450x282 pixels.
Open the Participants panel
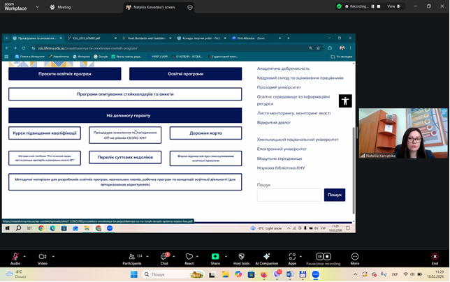[x=131, y=257]
